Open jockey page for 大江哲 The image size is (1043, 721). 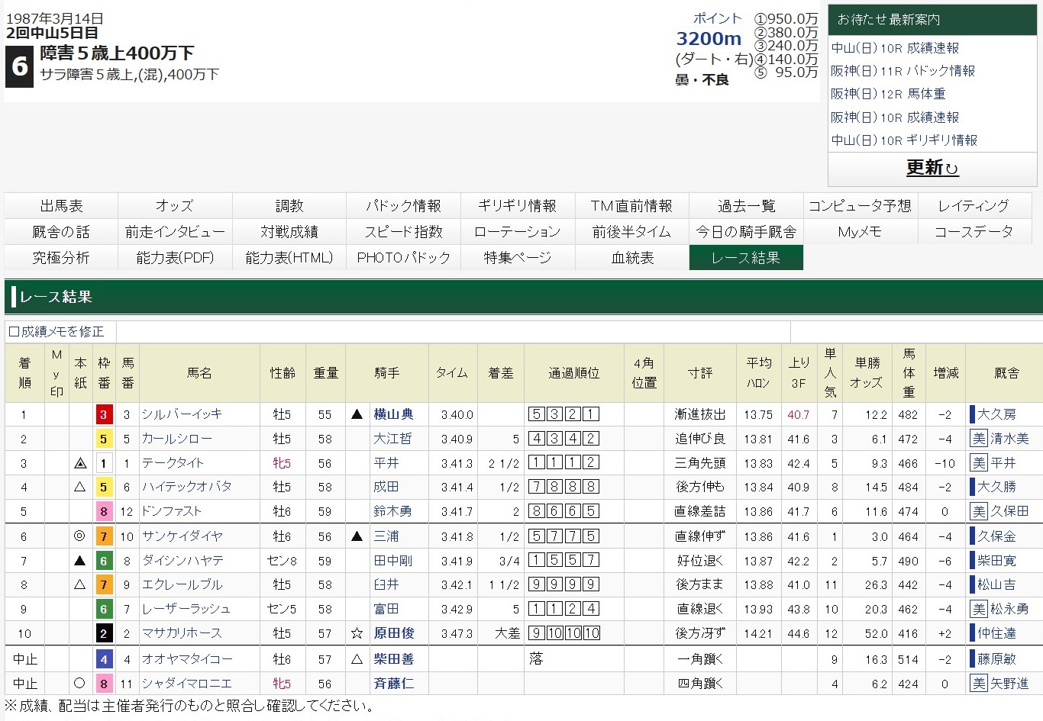tap(392, 439)
